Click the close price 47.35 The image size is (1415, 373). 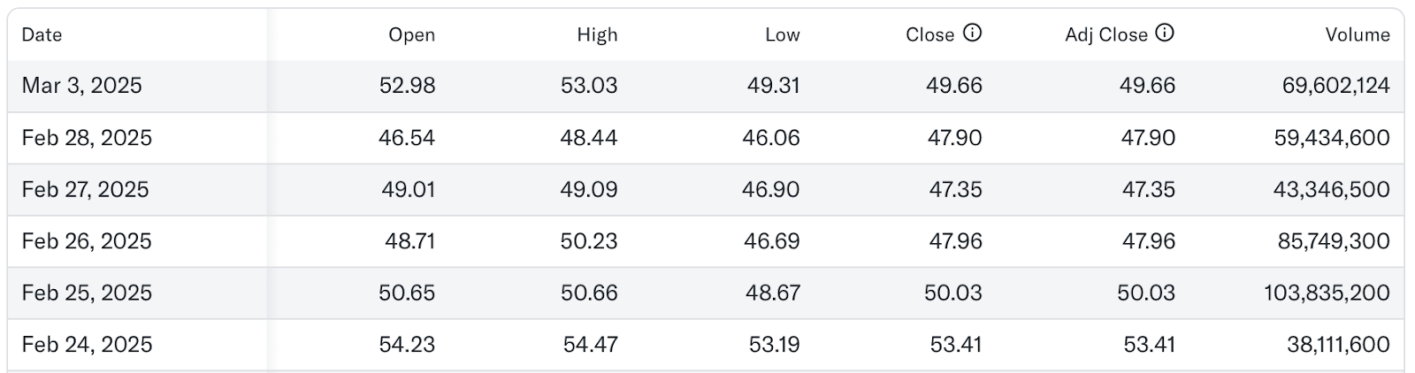coord(955,189)
